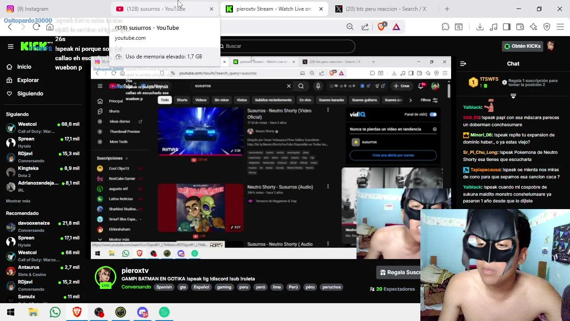Open Spreen channel in the followed list
This screenshot has width=570, height=321.
[43, 142]
